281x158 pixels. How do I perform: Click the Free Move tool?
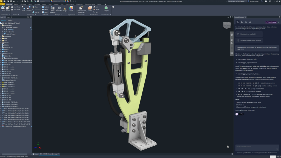[x=16, y=7]
